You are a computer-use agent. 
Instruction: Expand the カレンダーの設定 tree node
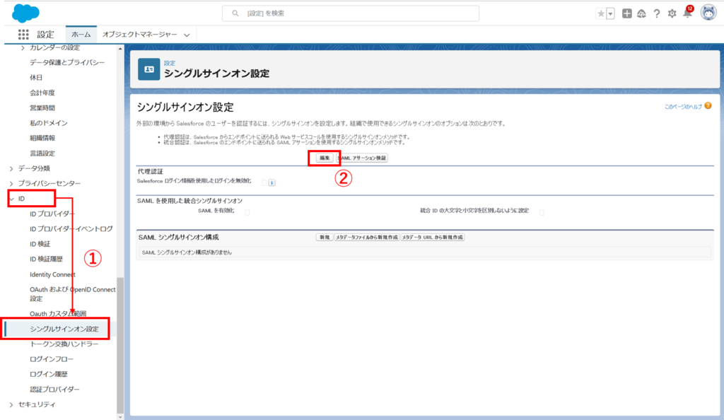[23, 47]
